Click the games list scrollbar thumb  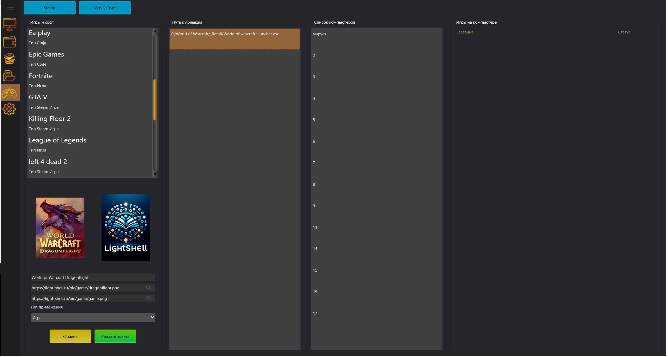point(156,100)
